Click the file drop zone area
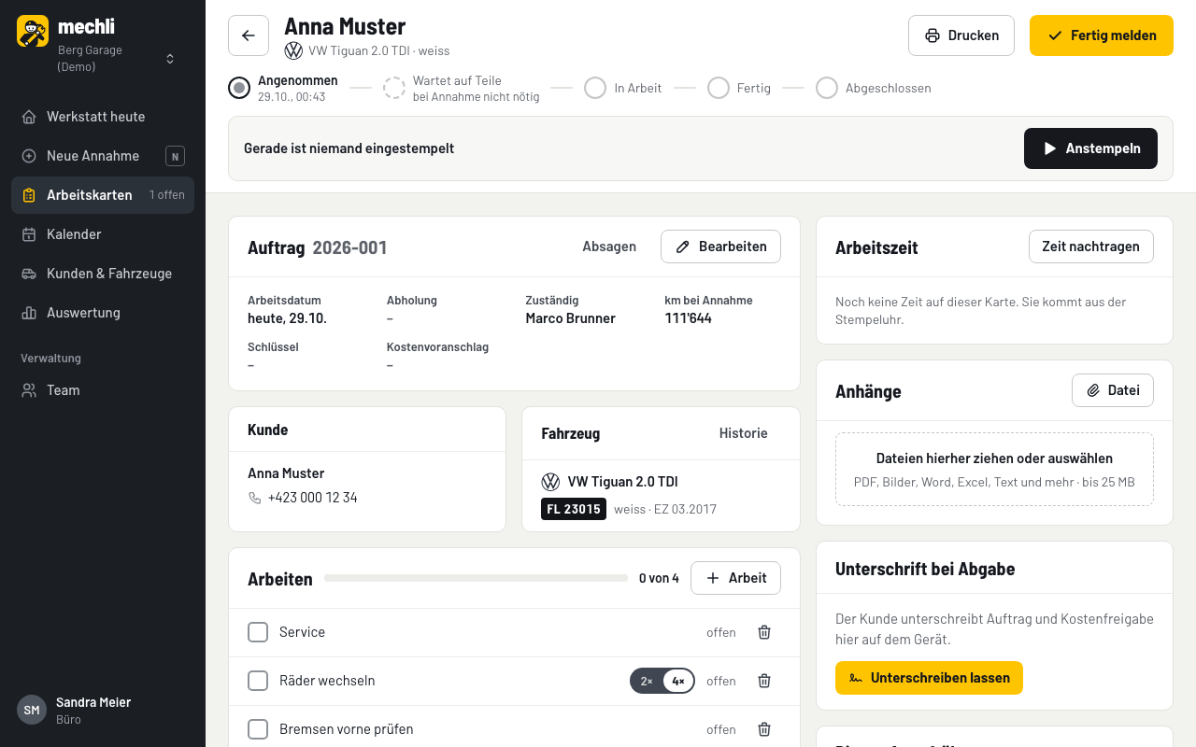Screen dimensions: 1196x747 point(994,470)
